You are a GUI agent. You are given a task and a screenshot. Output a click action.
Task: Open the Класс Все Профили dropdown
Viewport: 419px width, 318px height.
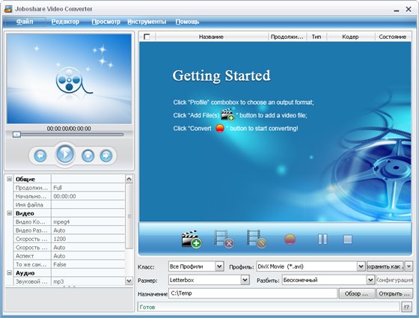(219, 266)
